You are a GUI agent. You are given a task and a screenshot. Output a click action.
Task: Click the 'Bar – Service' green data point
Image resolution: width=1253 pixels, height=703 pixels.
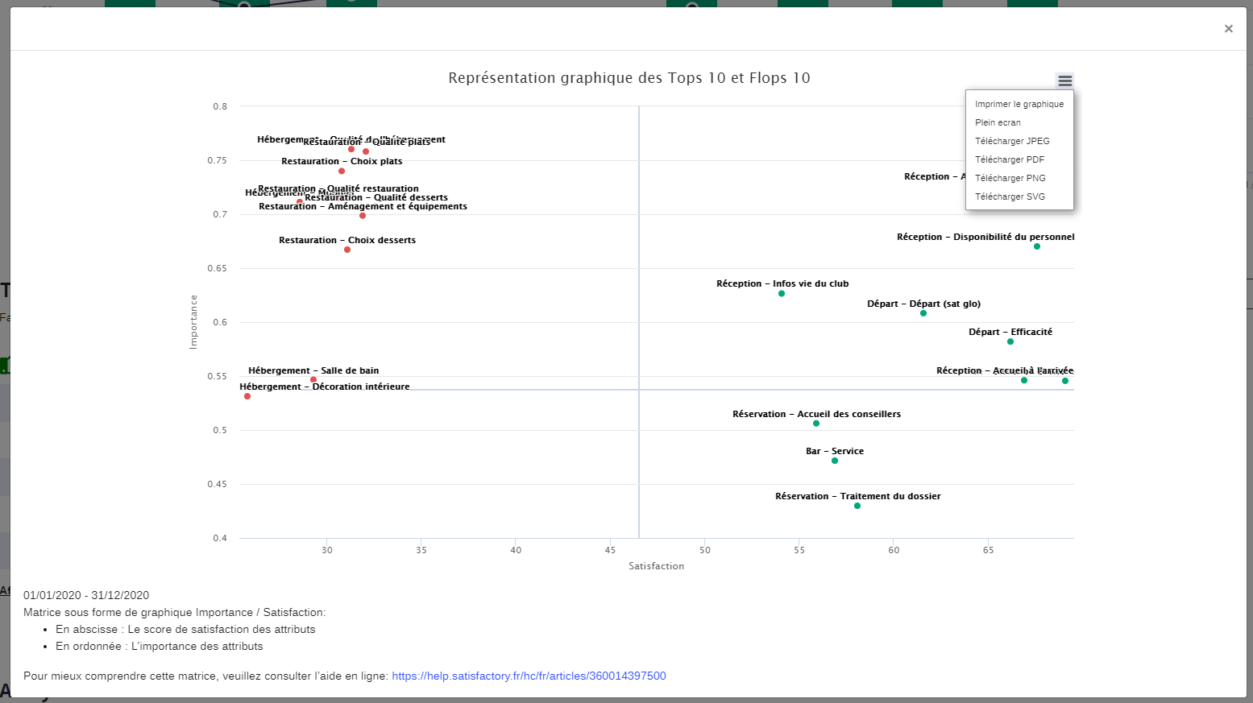point(835,461)
